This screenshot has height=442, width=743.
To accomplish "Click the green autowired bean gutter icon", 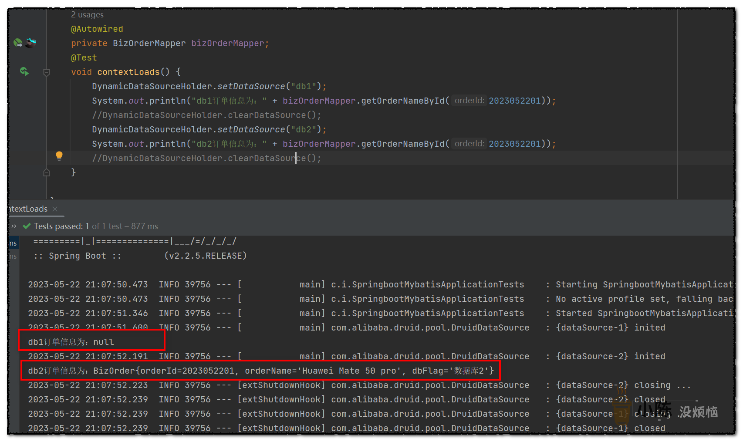I will [x=18, y=43].
